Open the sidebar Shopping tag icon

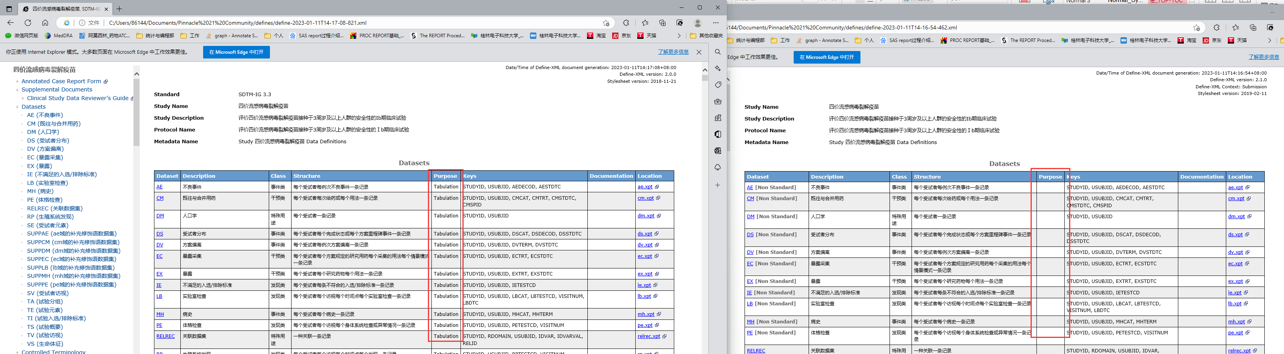[x=718, y=85]
